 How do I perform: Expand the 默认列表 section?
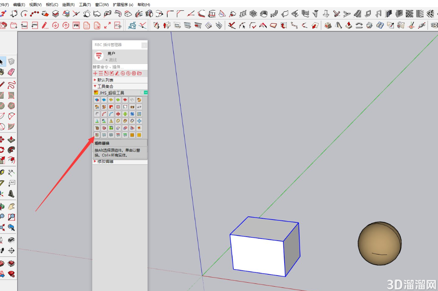pyautogui.click(x=120, y=80)
